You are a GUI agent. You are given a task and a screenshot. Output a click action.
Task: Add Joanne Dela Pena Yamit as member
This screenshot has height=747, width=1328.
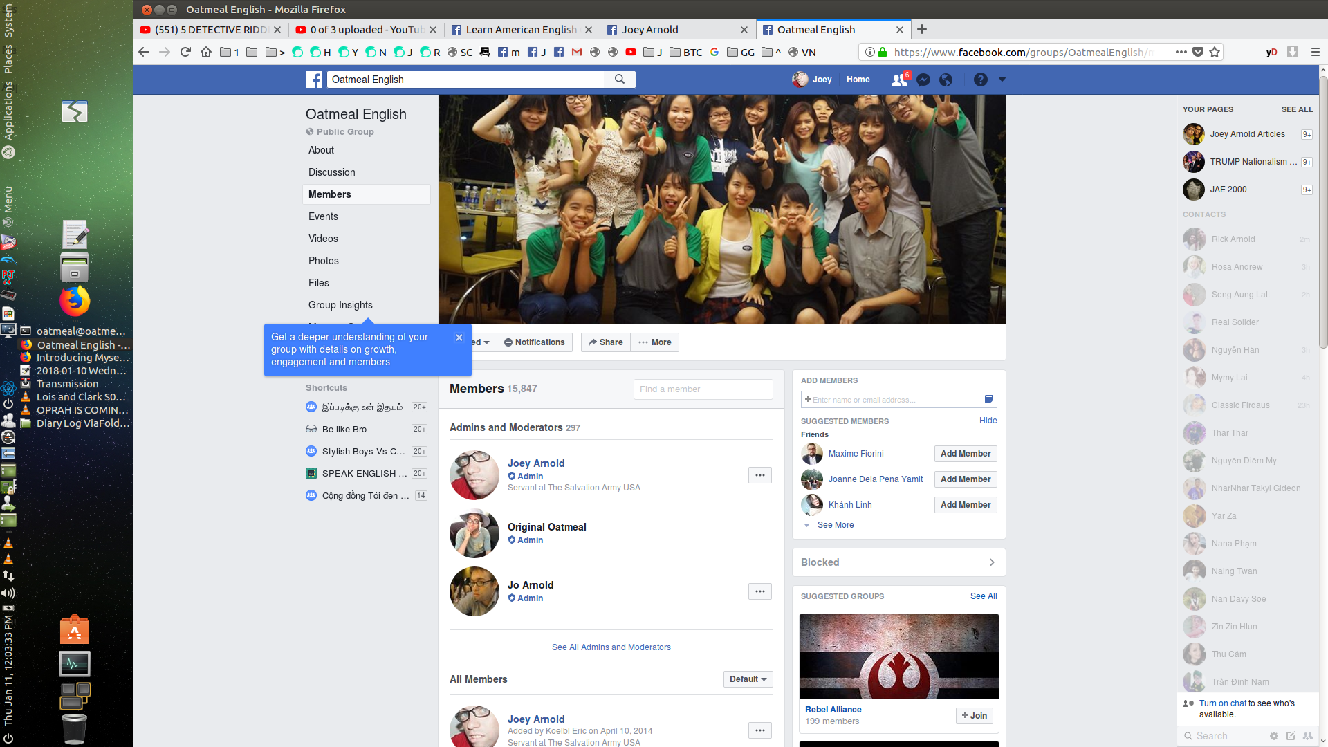coord(966,479)
